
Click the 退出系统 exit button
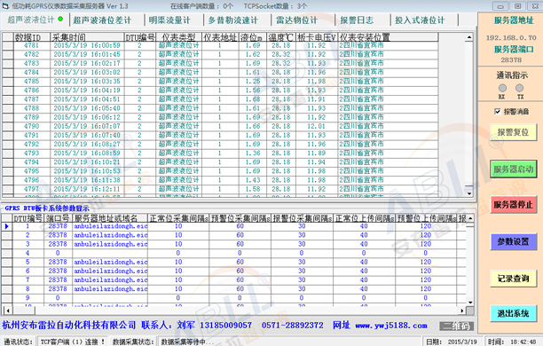click(513, 313)
